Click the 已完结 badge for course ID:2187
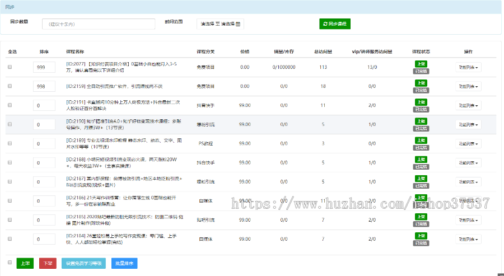This screenshot has width=504, height=276. (421, 185)
